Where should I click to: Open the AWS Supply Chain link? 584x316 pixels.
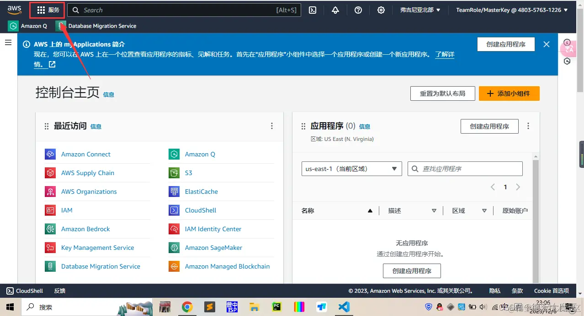click(x=88, y=173)
